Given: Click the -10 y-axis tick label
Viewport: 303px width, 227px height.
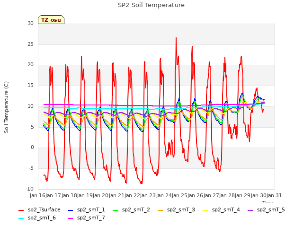Looking at the screenshot, I should [x=29, y=189].
